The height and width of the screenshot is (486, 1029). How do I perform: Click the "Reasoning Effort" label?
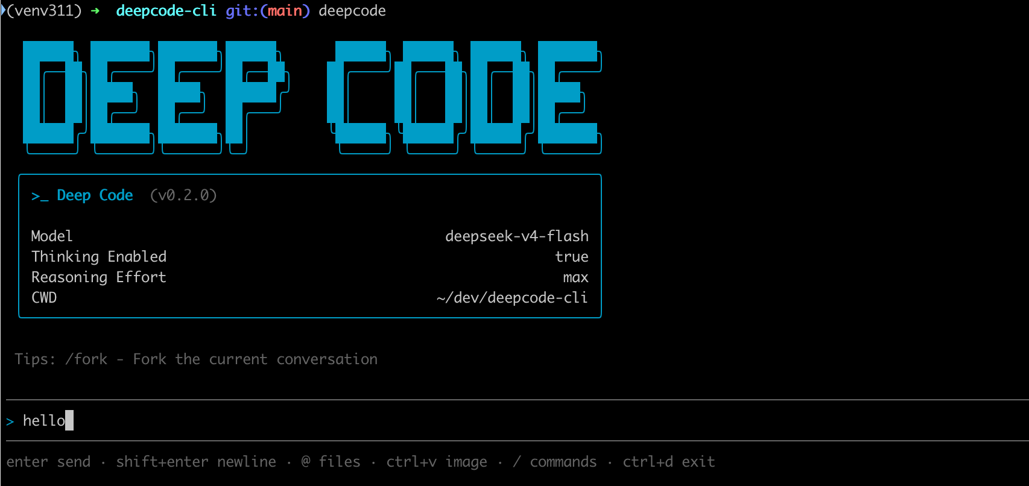coord(99,277)
